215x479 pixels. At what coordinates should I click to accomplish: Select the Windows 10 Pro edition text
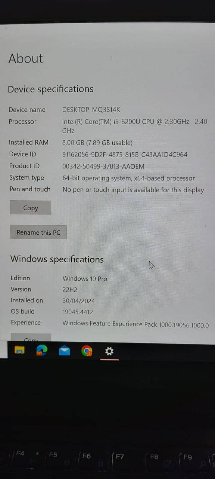point(85,278)
